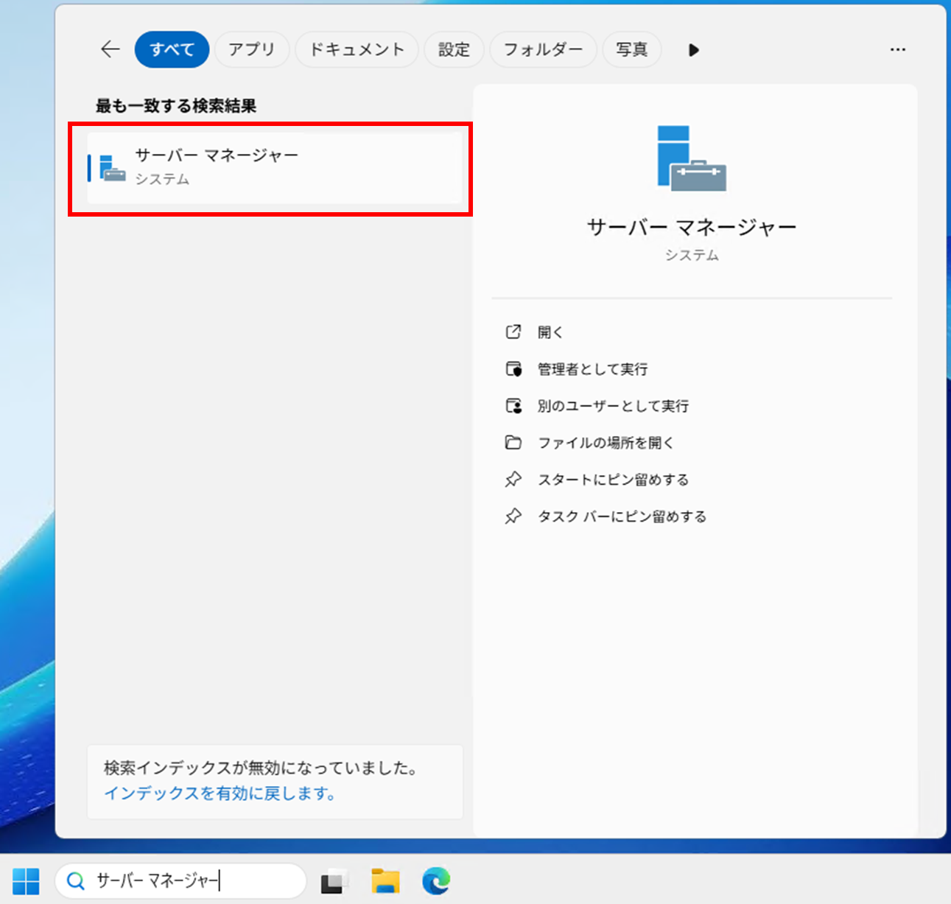Launch Microsoft Edge from the taskbar
The height and width of the screenshot is (904, 951).
click(x=436, y=880)
